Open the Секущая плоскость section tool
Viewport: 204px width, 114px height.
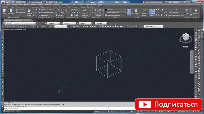[84, 12]
